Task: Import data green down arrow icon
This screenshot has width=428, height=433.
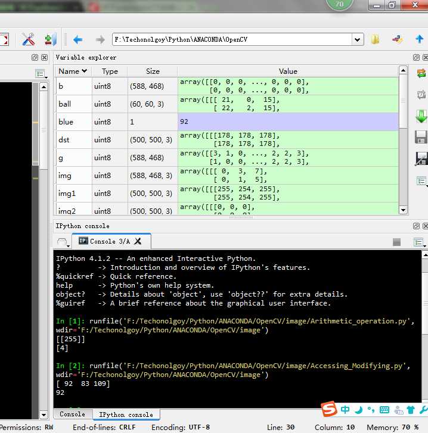Action: (421, 116)
